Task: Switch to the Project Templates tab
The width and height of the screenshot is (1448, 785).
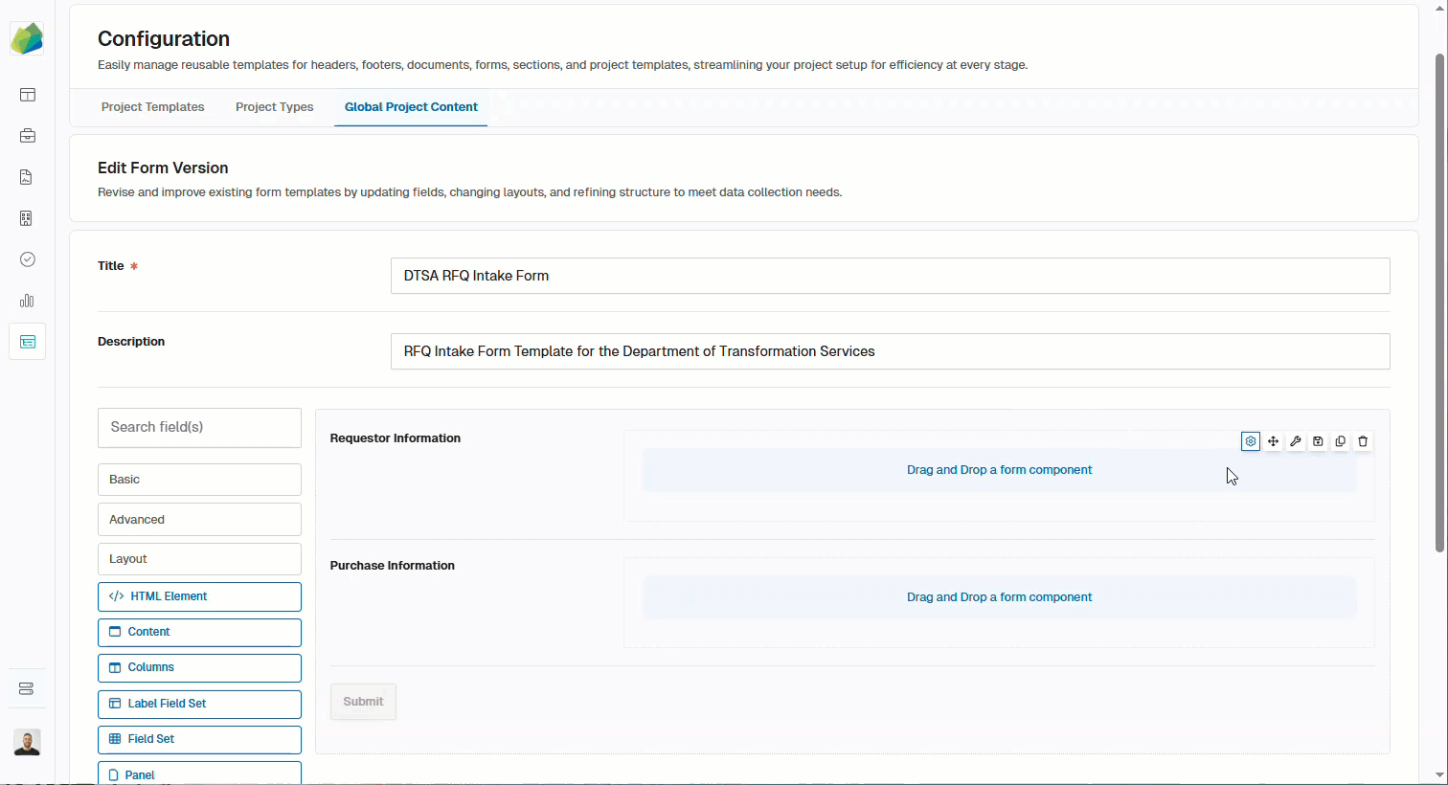Action: (x=153, y=107)
